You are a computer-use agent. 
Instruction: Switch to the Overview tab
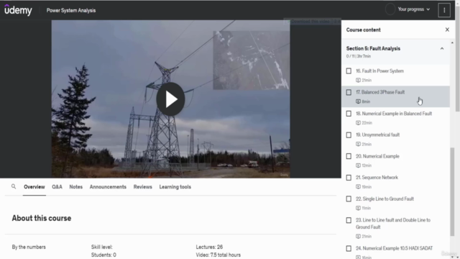(x=34, y=187)
